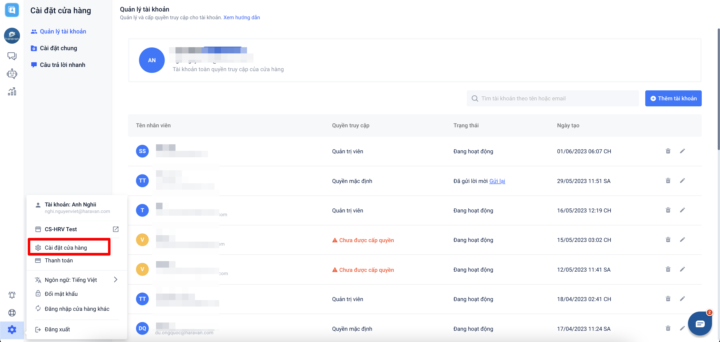Open the analytics chart sidebar icon
Viewport: 720px width, 342px height.
(x=12, y=92)
